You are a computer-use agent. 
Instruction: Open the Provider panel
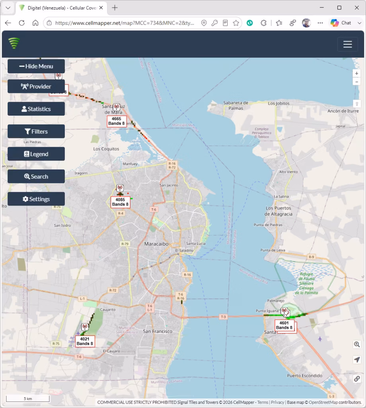36,86
